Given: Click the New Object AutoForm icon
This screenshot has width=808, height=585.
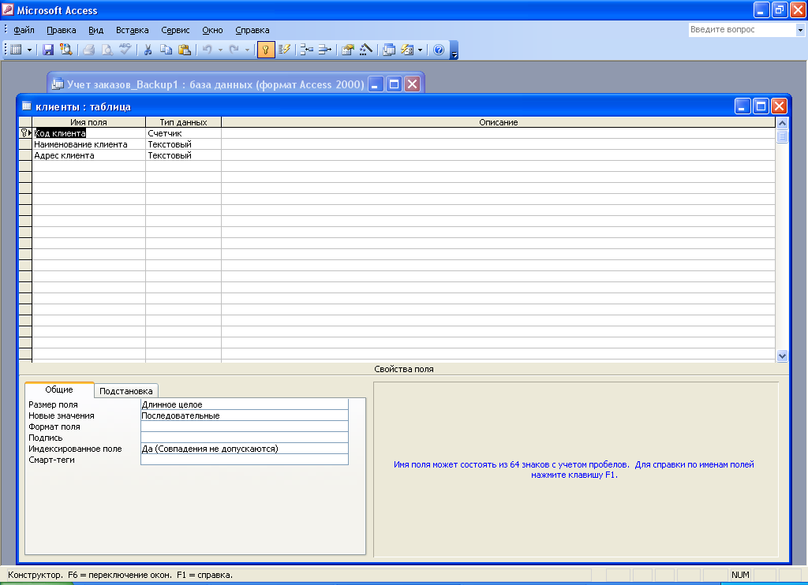Looking at the screenshot, I should click(x=407, y=50).
